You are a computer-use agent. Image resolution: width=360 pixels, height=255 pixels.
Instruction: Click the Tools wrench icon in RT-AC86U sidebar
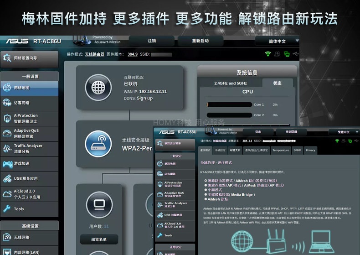7,208
